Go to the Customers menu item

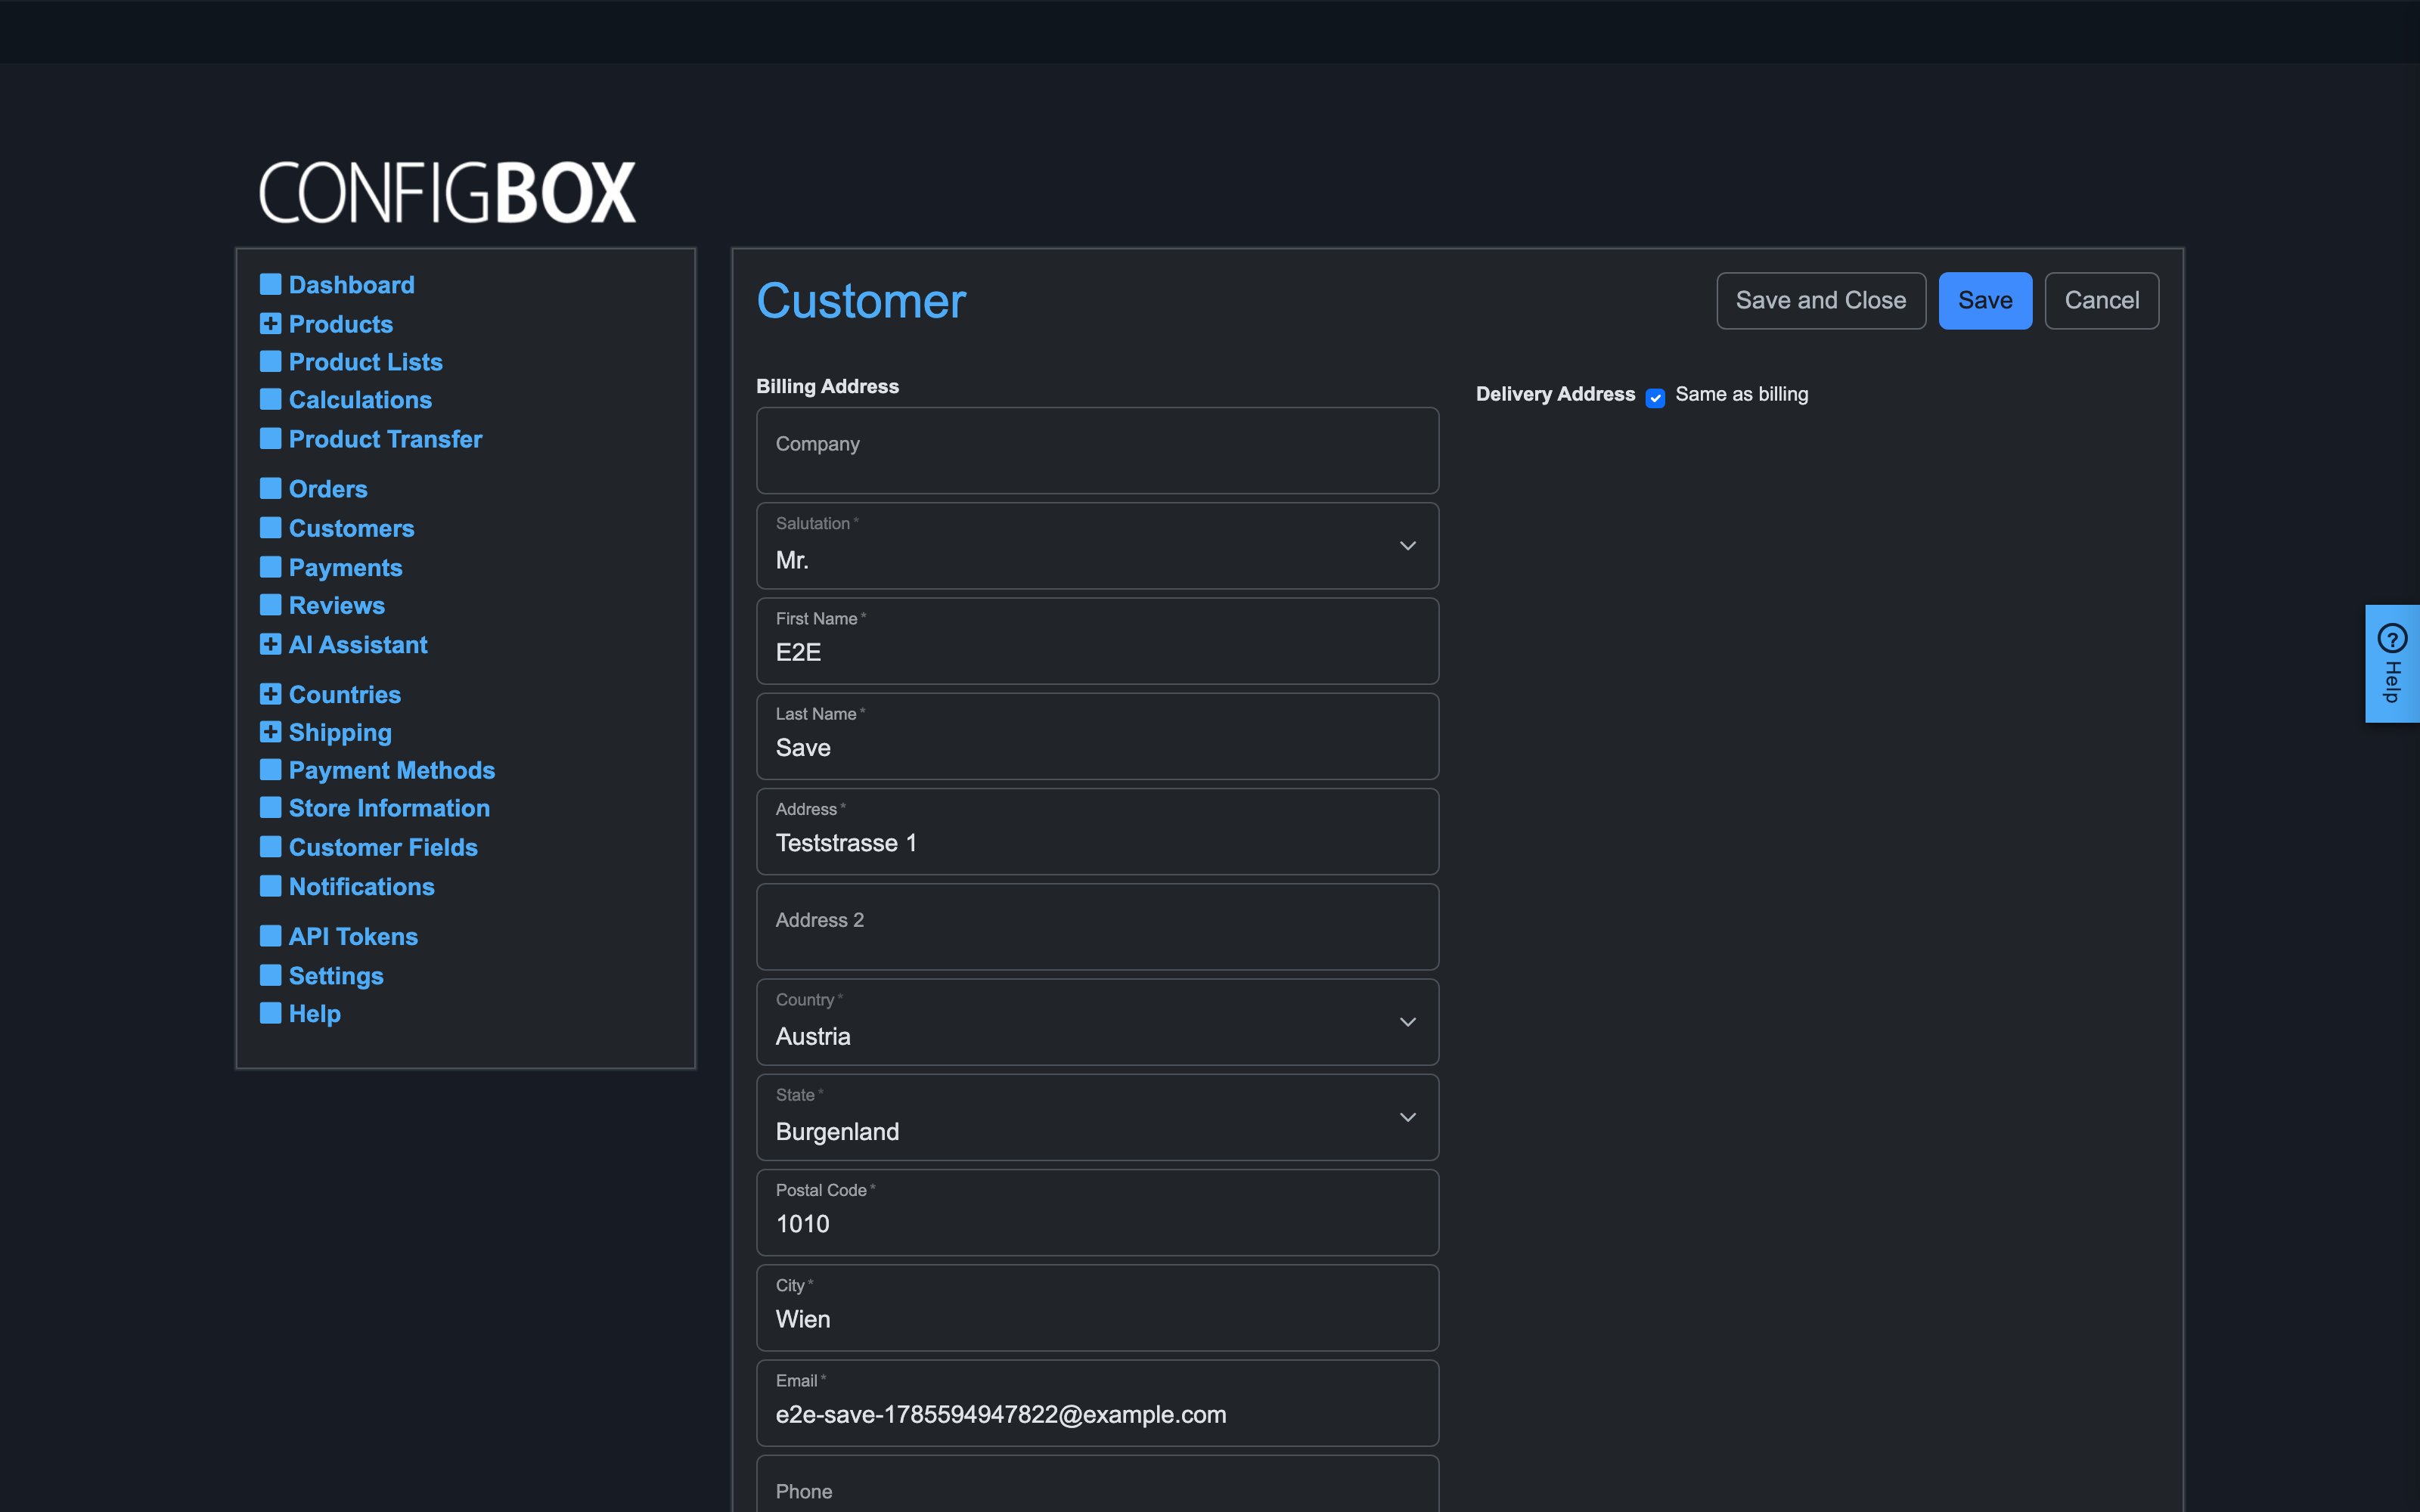[351, 528]
